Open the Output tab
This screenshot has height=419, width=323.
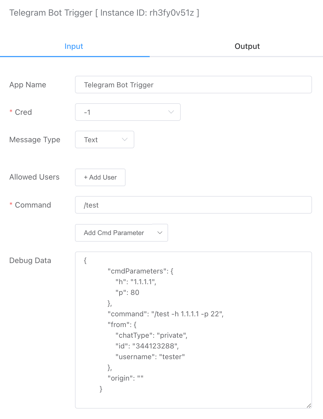coord(247,46)
